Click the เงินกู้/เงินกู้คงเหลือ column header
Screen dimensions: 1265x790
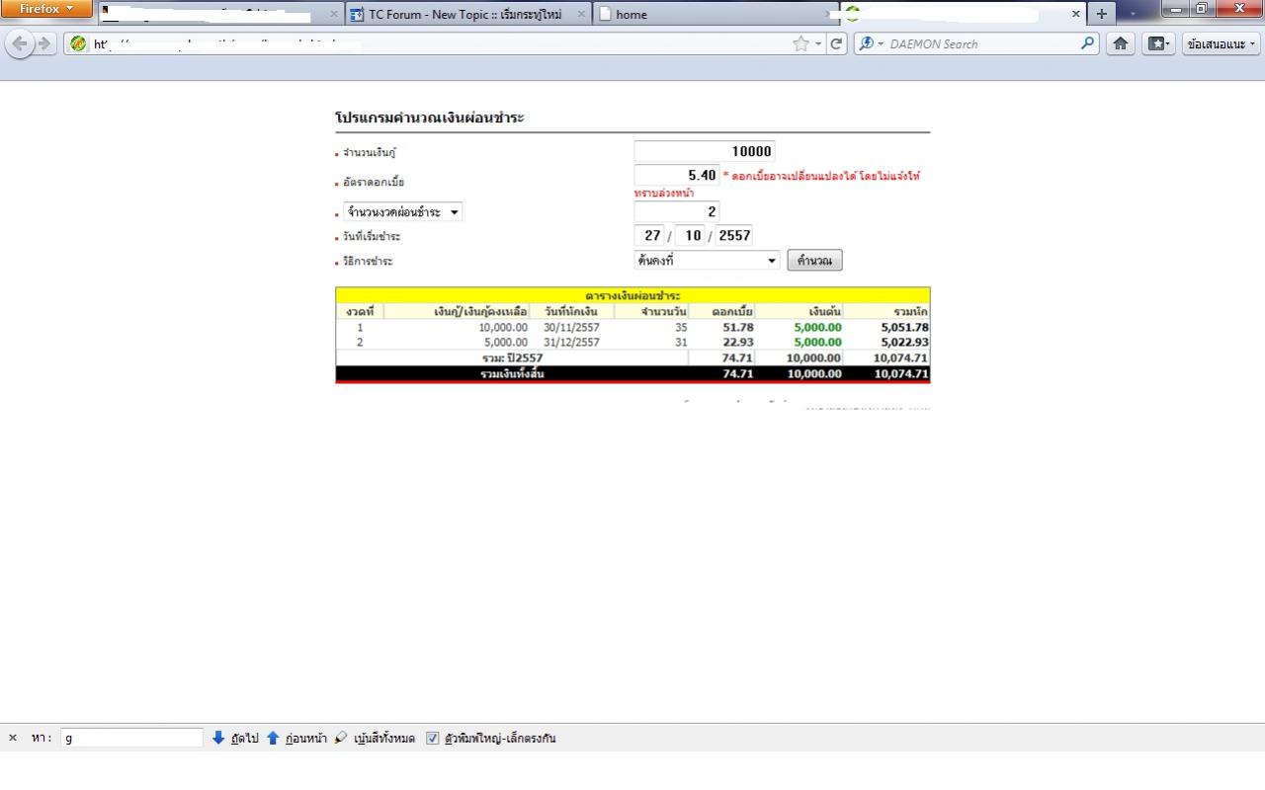480,311
